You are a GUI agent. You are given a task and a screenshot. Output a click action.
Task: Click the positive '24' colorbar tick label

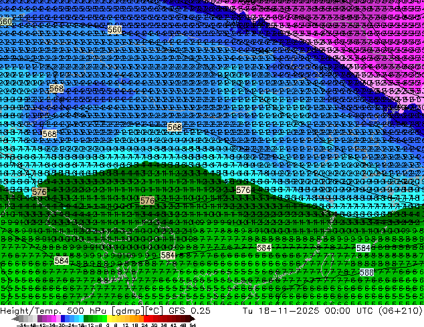pyautogui.click(x=144, y=325)
